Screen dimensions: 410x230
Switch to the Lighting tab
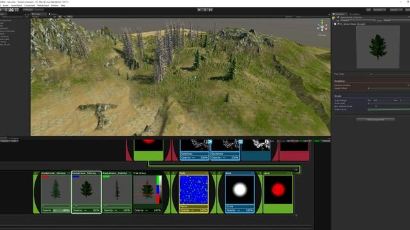tap(355, 14)
